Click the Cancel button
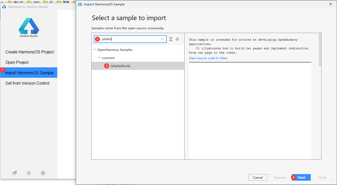337x185 pixels. [x=258, y=177]
